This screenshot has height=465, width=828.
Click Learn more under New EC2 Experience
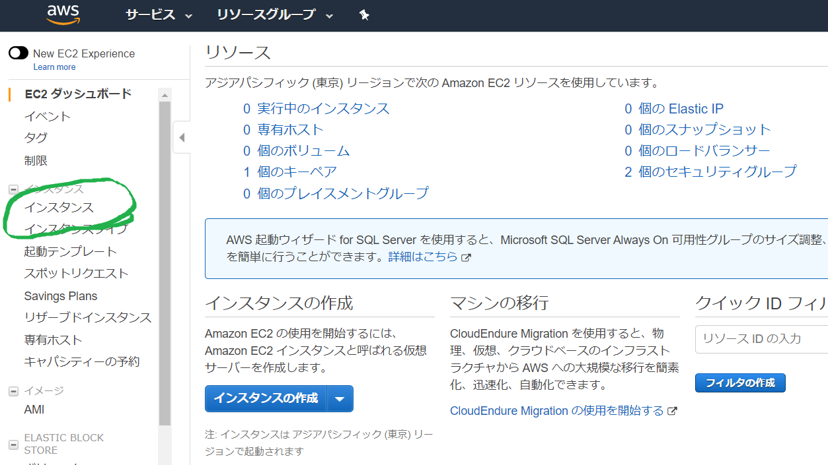pyautogui.click(x=54, y=67)
